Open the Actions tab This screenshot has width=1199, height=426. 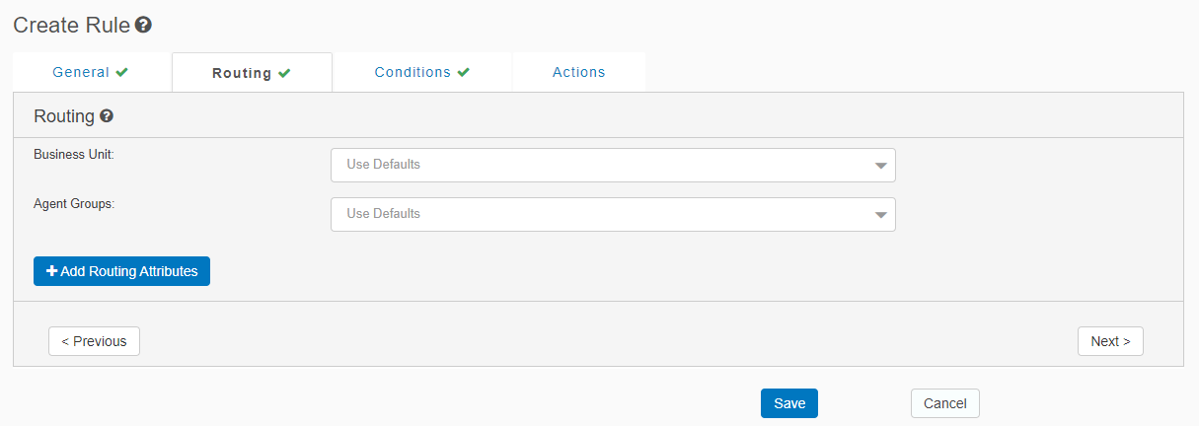[x=579, y=72]
